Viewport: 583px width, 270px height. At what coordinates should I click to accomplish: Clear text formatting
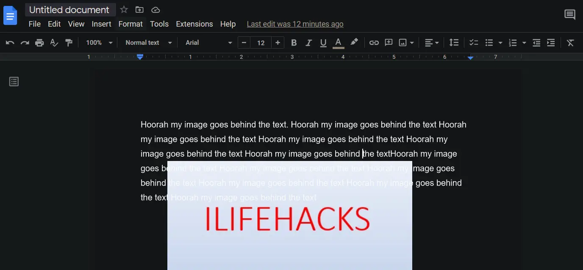point(570,43)
